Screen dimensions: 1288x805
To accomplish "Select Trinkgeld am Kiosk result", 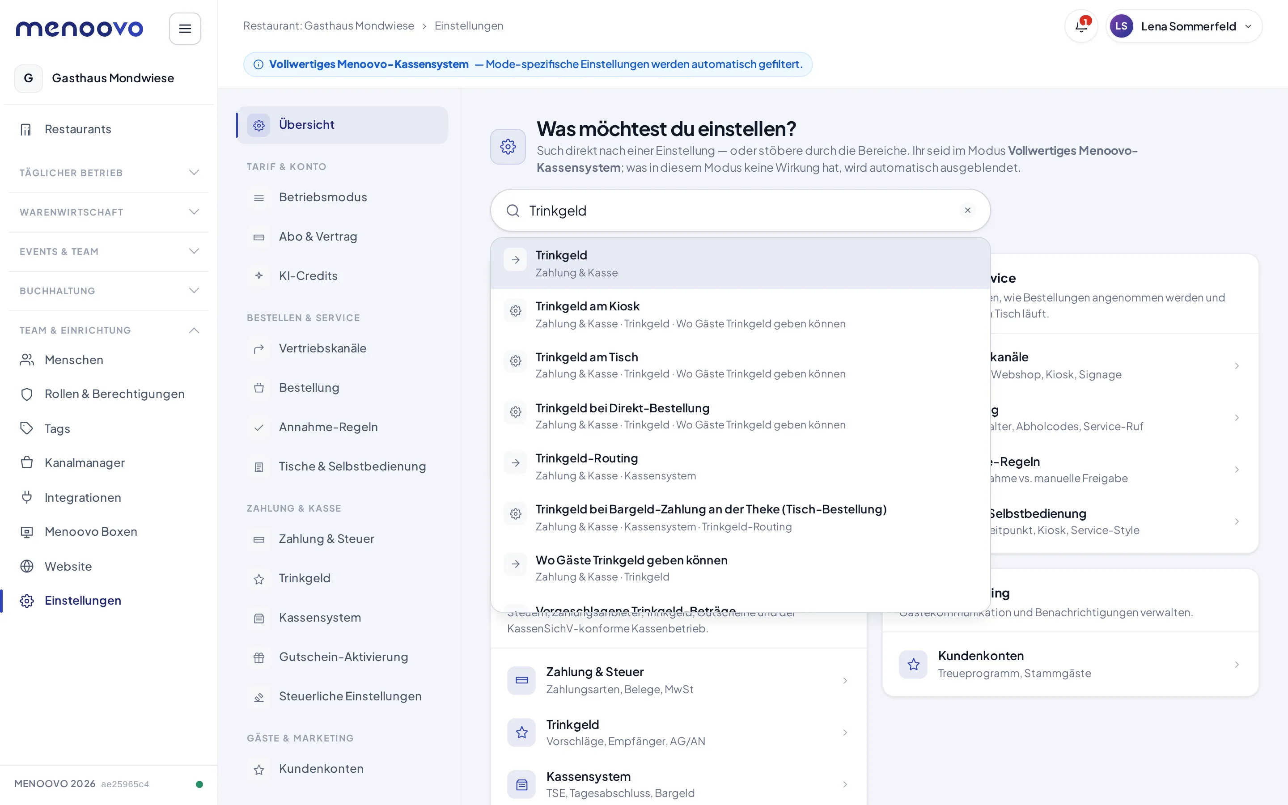I will (x=740, y=314).
